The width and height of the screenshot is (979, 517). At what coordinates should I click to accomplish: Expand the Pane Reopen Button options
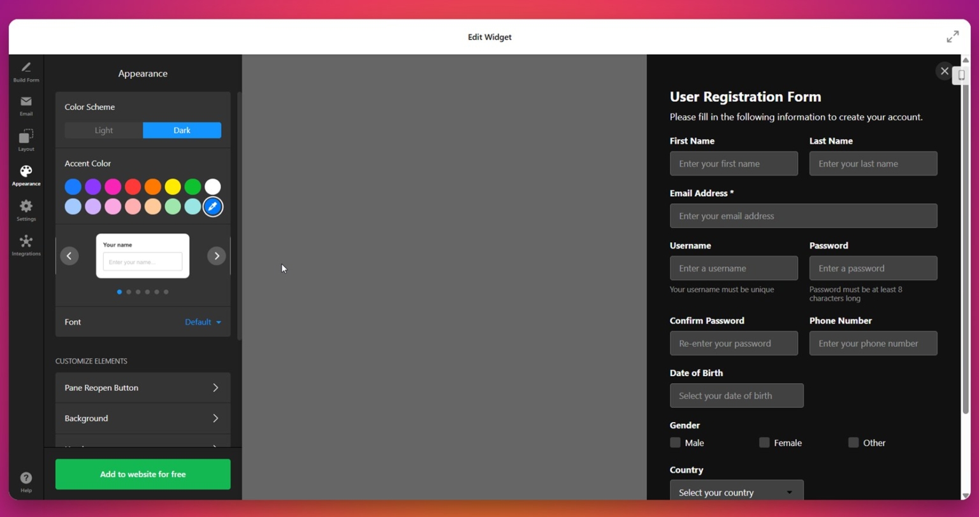142,388
